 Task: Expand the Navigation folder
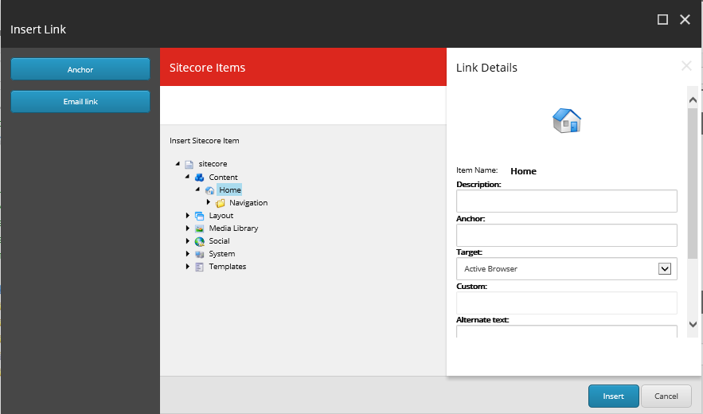click(208, 202)
